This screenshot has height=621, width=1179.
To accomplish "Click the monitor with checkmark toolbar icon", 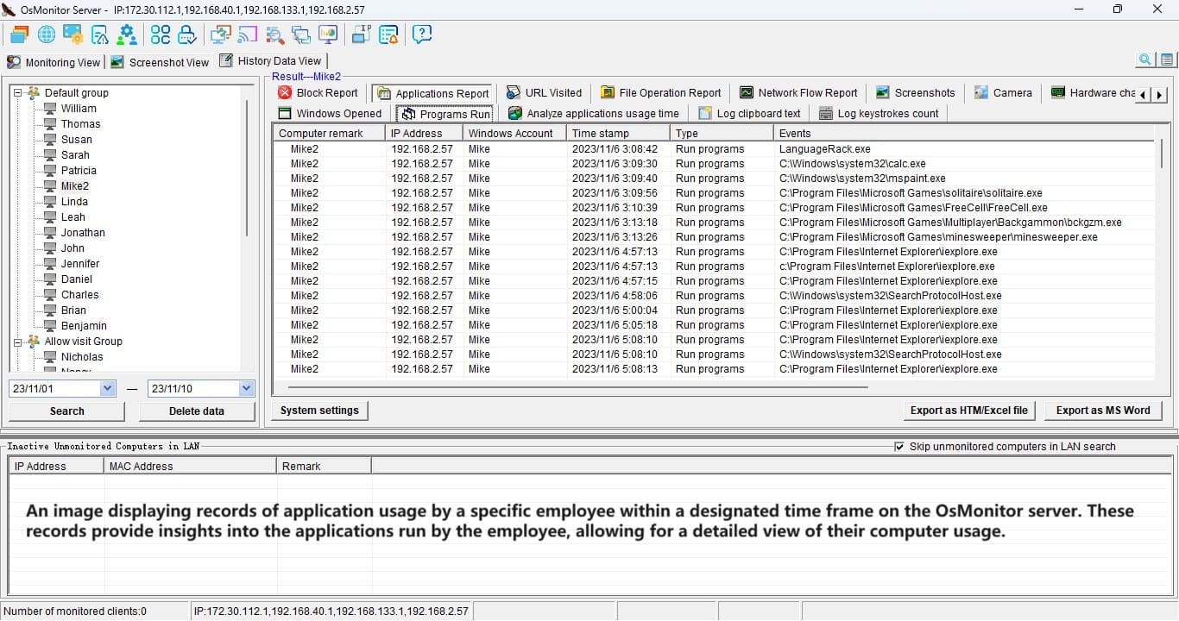I will 220,34.
